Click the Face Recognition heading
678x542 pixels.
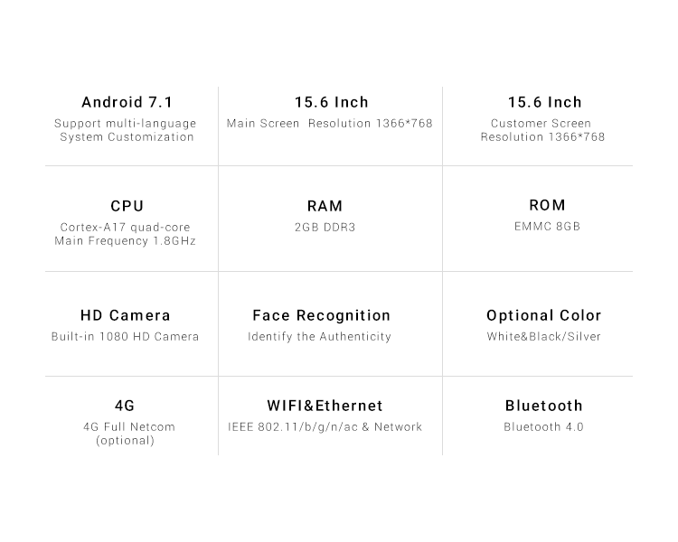(x=321, y=315)
